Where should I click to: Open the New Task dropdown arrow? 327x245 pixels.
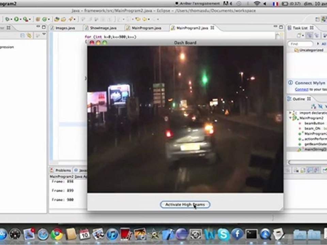pos(303,36)
